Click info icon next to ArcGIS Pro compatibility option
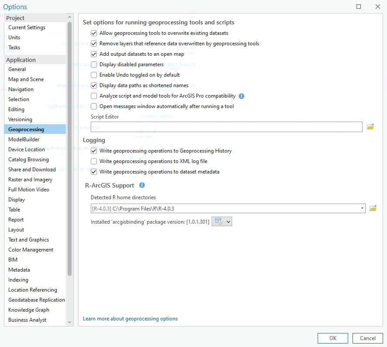 click(x=241, y=96)
